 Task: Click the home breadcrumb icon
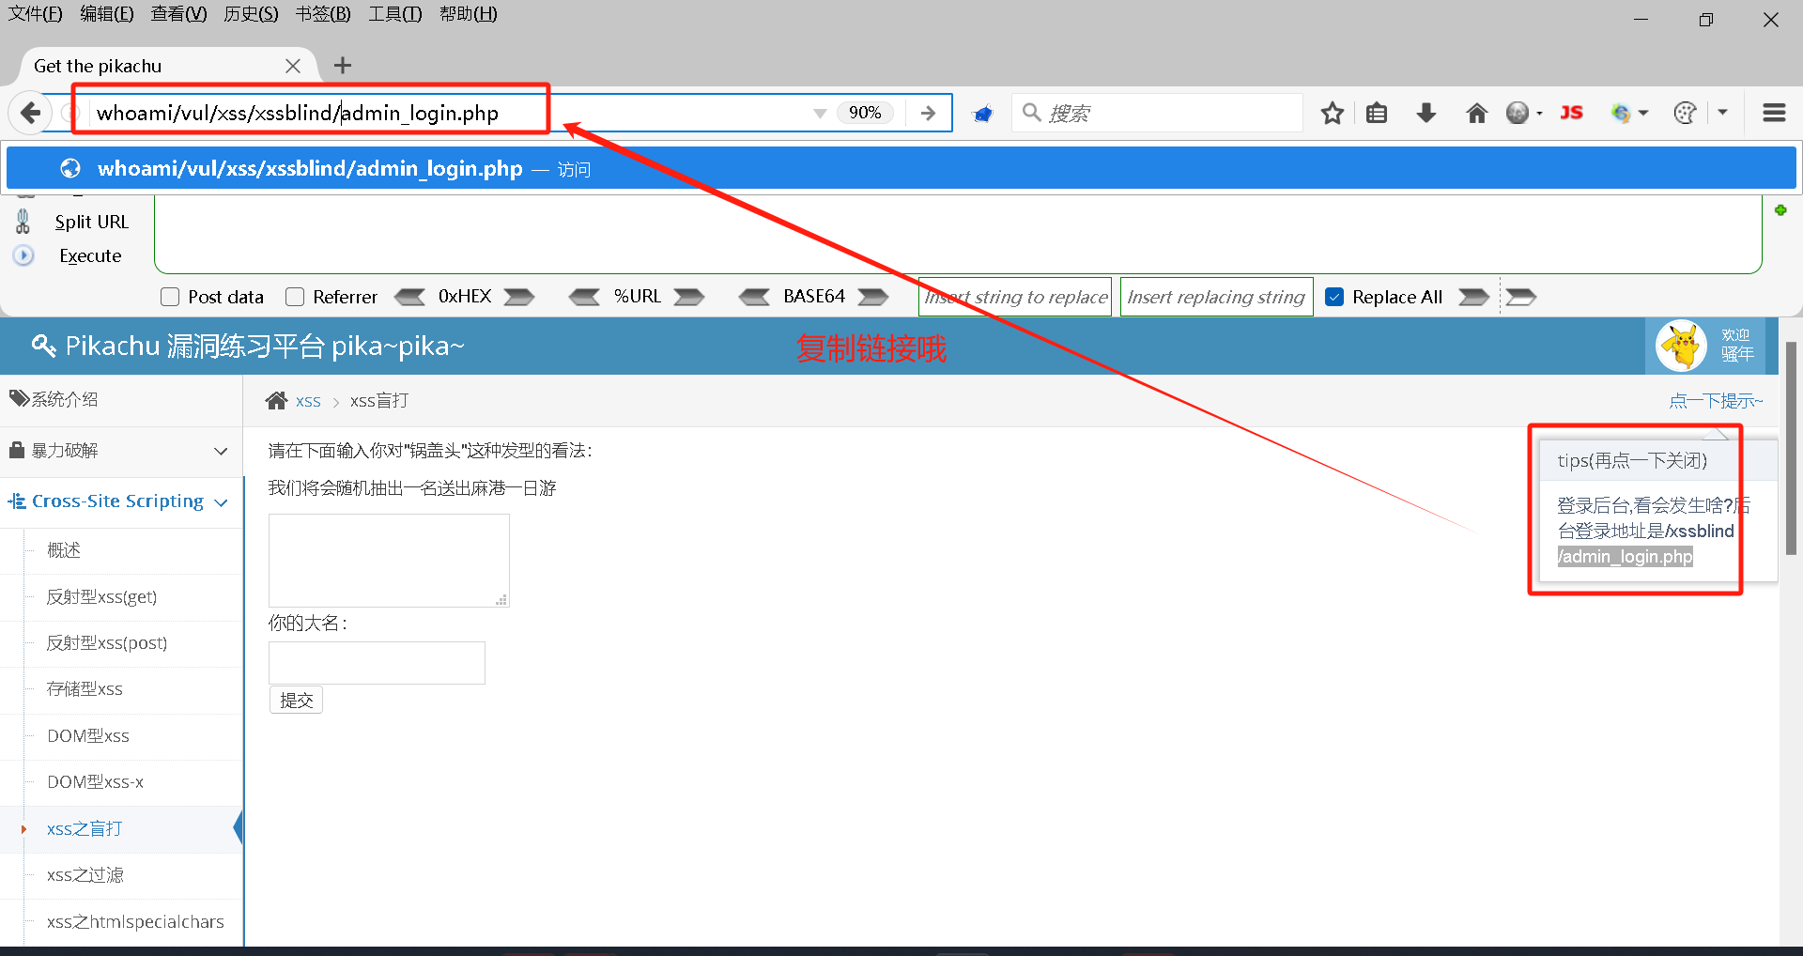pyautogui.click(x=276, y=400)
